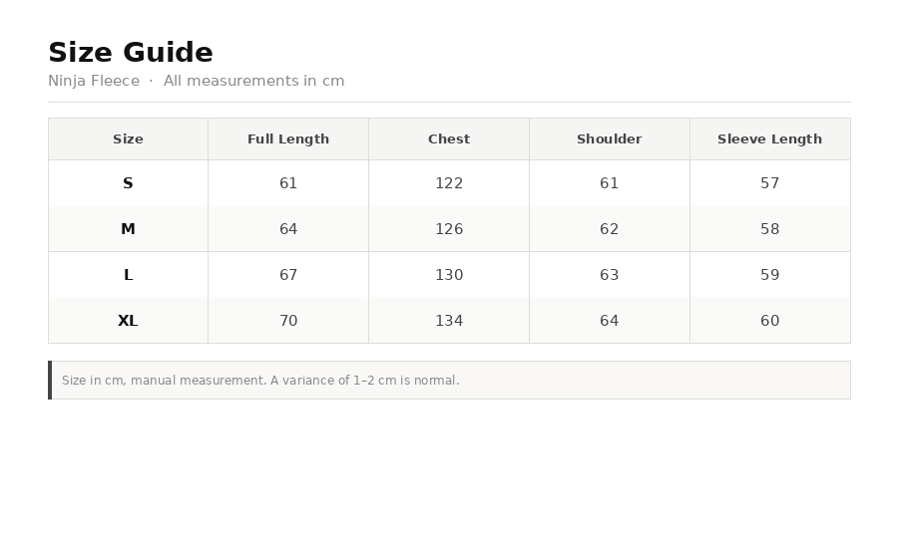Click shoulder value 63 for size L
The height and width of the screenshot is (538, 898).
610,274
